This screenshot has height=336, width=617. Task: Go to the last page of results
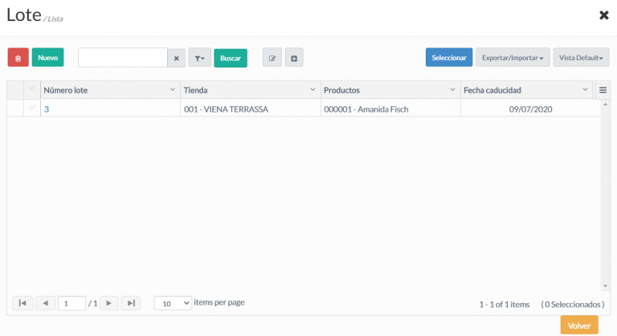click(x=131, y=303)
